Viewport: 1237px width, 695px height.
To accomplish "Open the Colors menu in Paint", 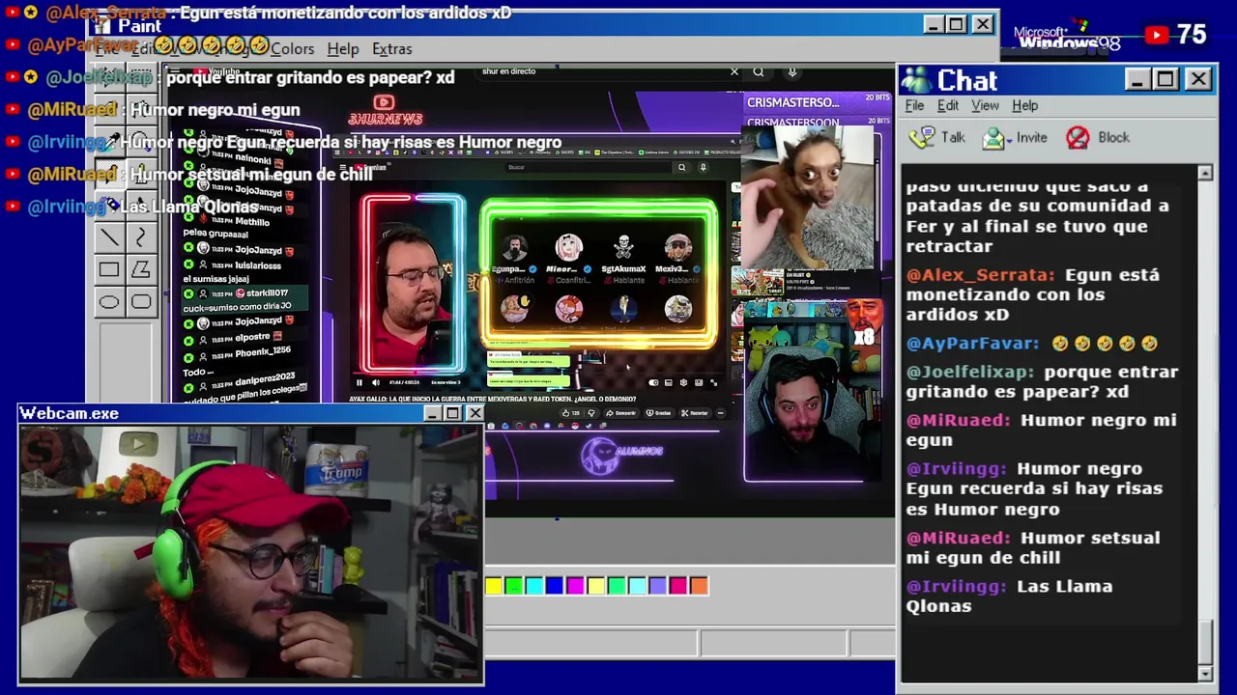I will point(292,49).
